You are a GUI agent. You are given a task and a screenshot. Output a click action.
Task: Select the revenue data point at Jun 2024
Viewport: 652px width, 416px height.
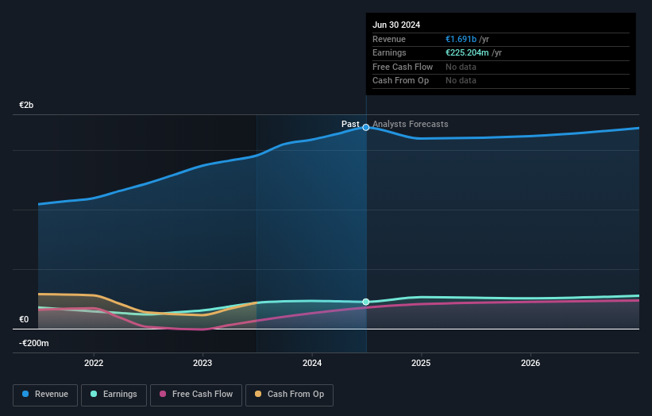pyautogui.click(x=366, y=128)
